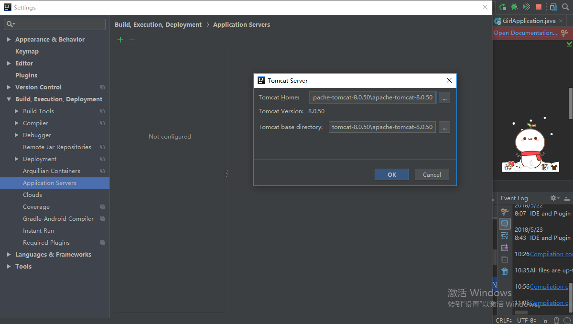Screen dimensions: 573x324
Task: Click project-level icon beside Remote Jar Repositories
Action: click(x=102, y=147)
